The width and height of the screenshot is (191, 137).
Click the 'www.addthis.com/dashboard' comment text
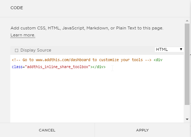[63, 60]
